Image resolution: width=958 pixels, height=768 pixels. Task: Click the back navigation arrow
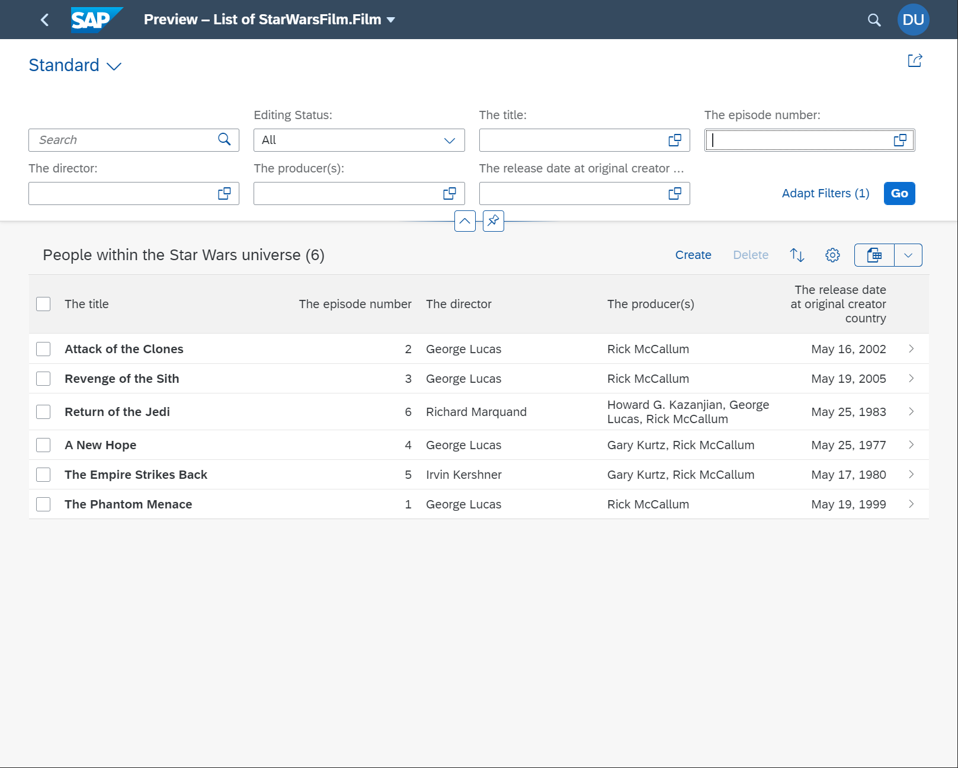click(x=44, y=20)
